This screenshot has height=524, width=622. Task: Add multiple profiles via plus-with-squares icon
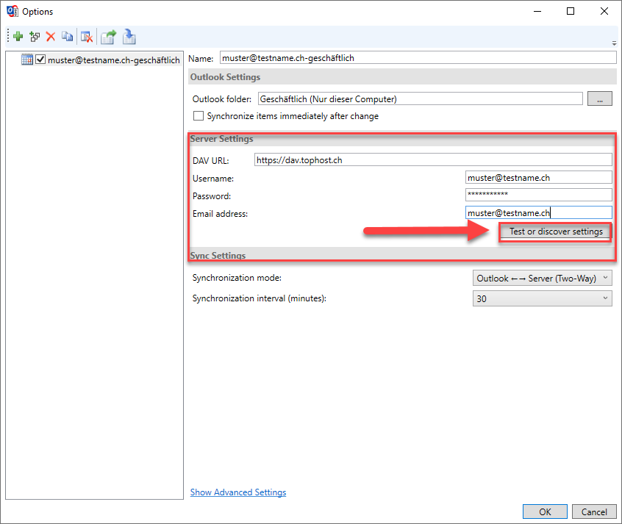pos(35,37)
